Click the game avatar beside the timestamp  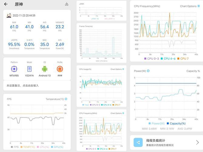pos(9,15)
